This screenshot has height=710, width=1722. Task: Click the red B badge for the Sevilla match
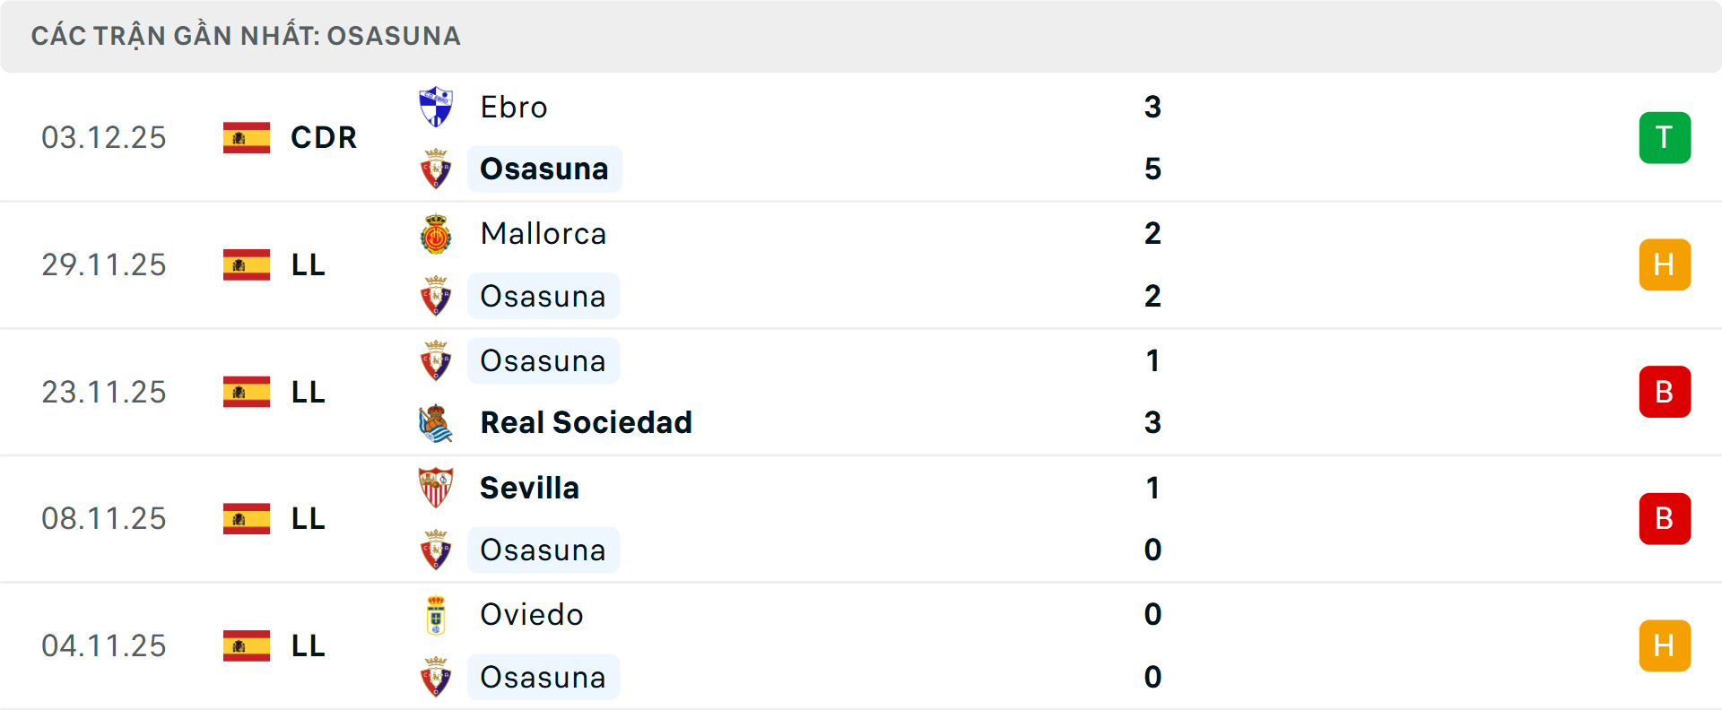[1665, 518]
